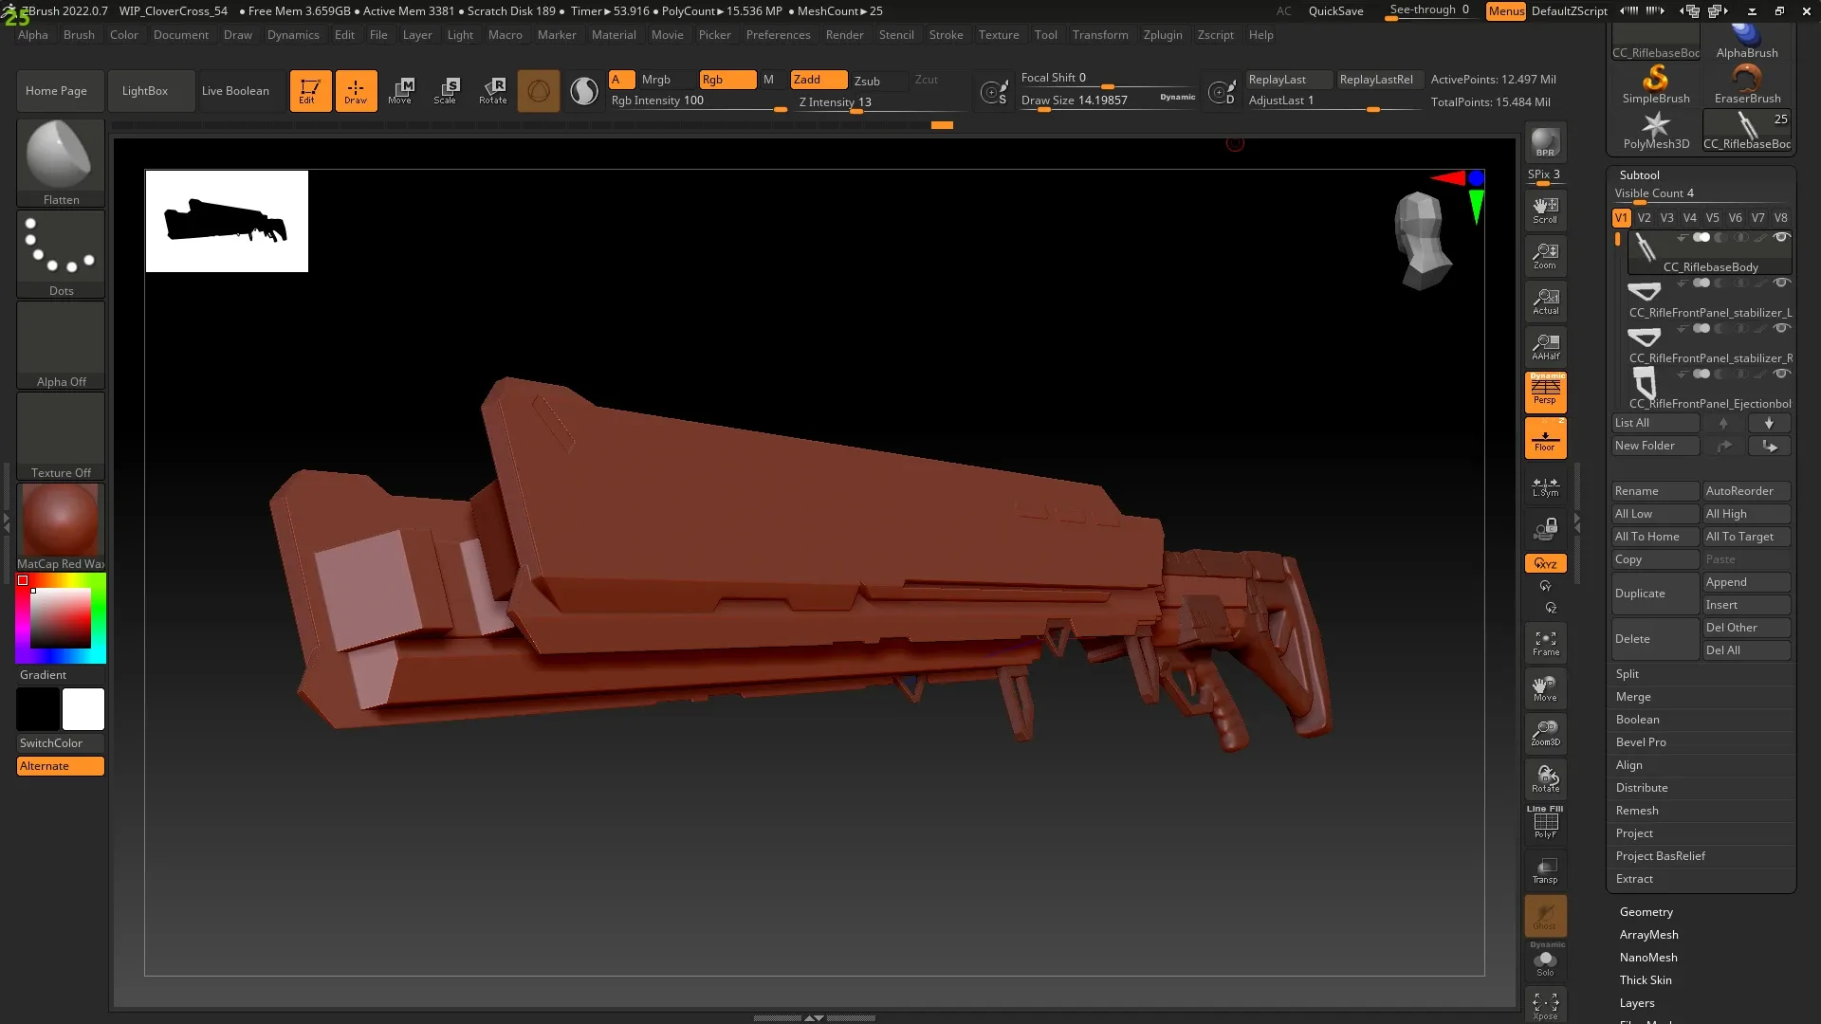The image size is (1821, 1024).
Task: Select the Move tool in the top shelf
Action: (x=402, y=90)
